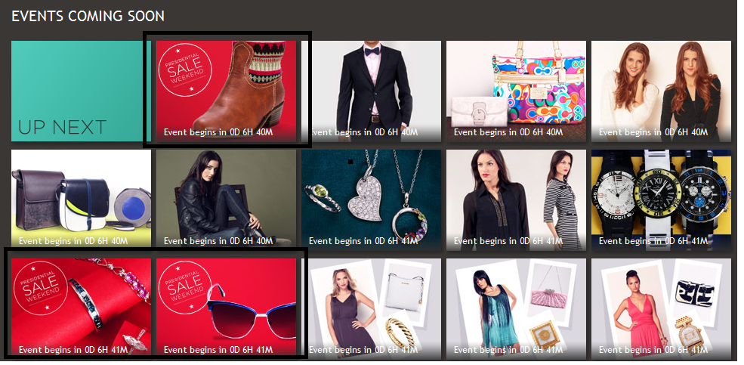Click the EVENTS COMING SOON heading
This screenshot has height=365, width=744.
[x=88, y=16]
